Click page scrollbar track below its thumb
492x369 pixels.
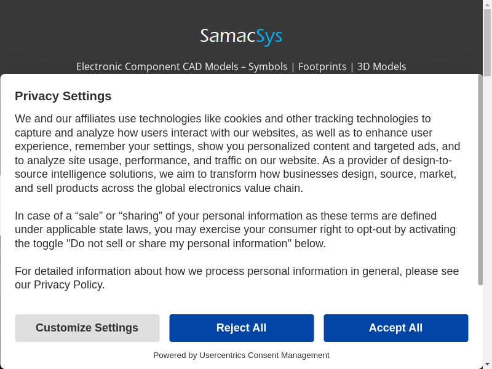click(488, 215)
